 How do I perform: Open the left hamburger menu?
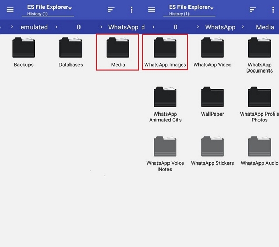(10, 10)
